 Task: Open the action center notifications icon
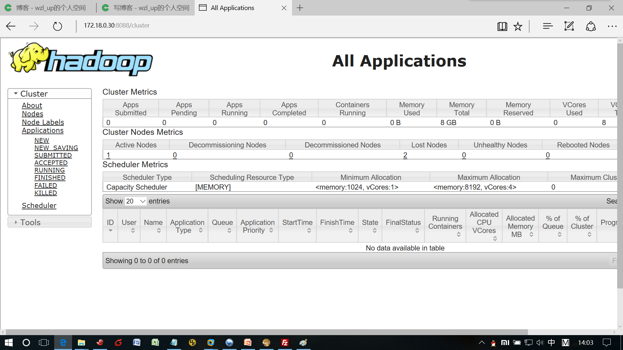(606, 343)
